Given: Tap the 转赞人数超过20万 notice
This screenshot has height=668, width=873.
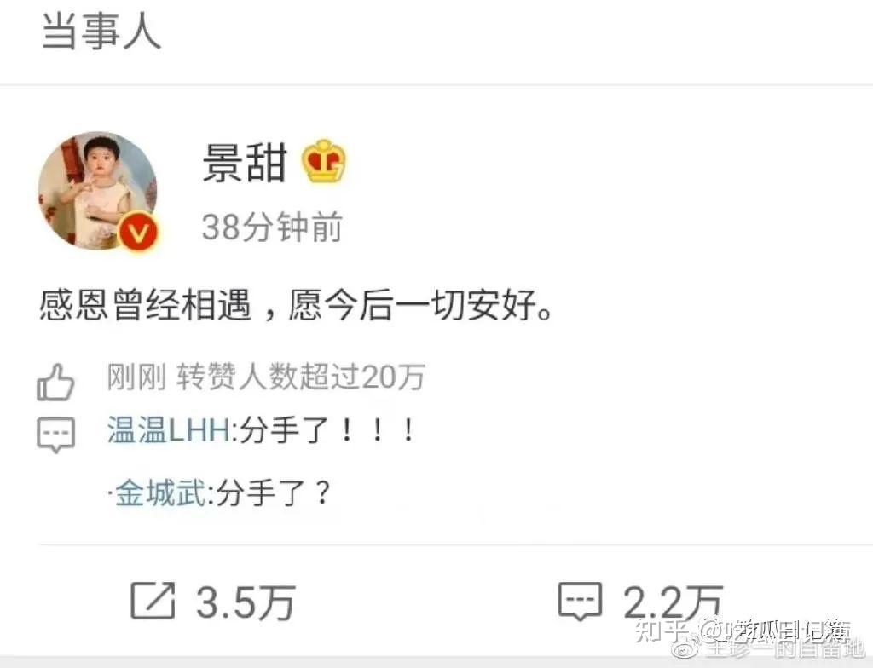Looking at the screenshot, I should coord(301,377).
